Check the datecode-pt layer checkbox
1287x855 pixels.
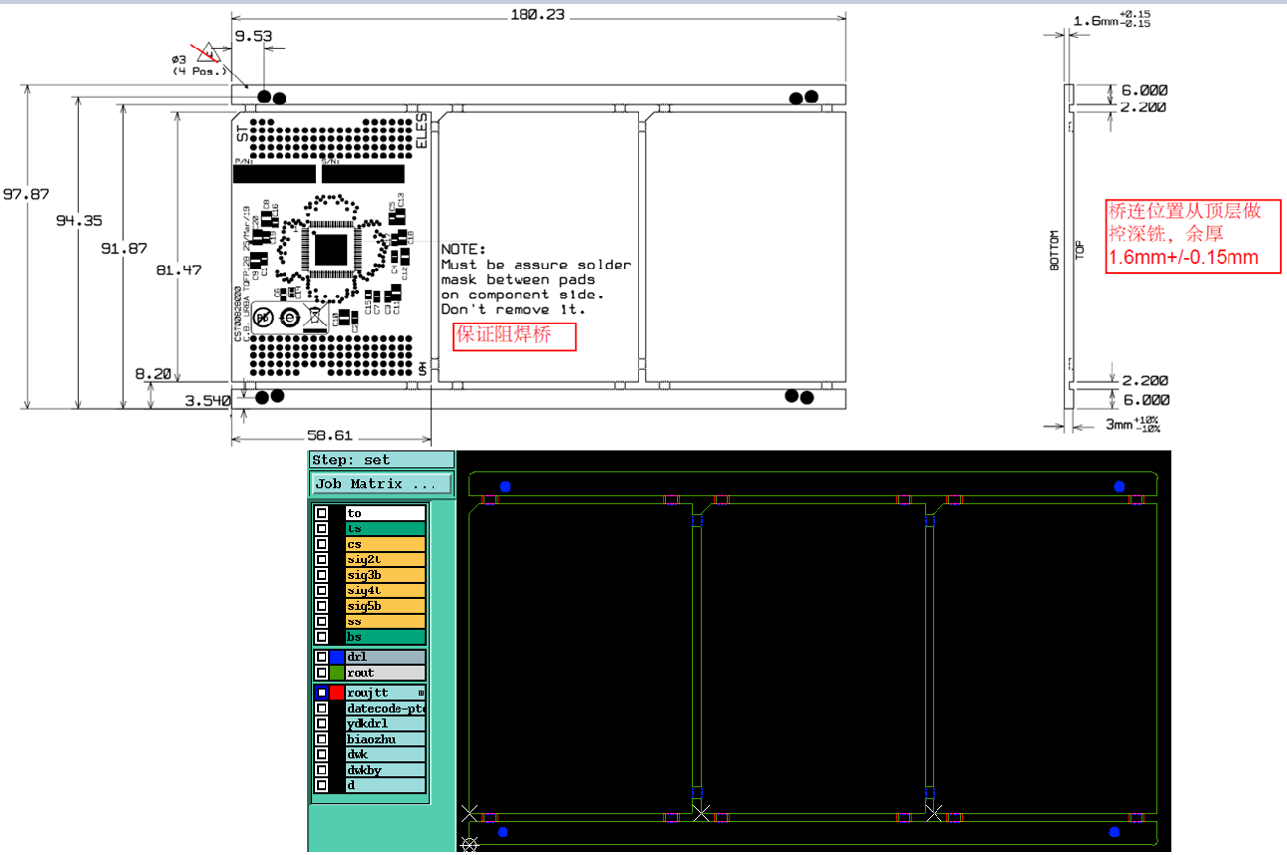click(x=321, y=709)
